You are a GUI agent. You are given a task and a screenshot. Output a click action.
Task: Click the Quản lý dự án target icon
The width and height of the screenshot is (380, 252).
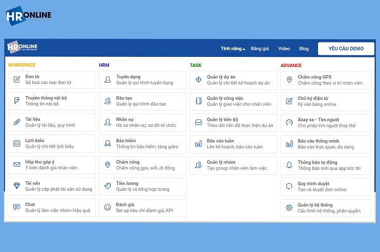198,80
